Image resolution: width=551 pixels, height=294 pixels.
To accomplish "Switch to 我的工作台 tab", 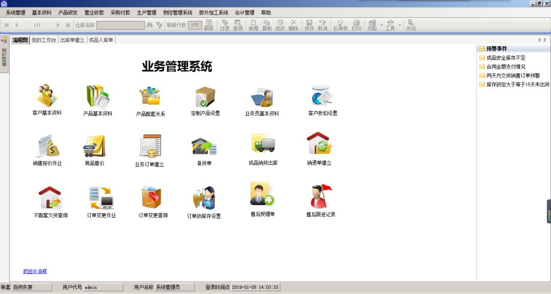I will (43, 40).
